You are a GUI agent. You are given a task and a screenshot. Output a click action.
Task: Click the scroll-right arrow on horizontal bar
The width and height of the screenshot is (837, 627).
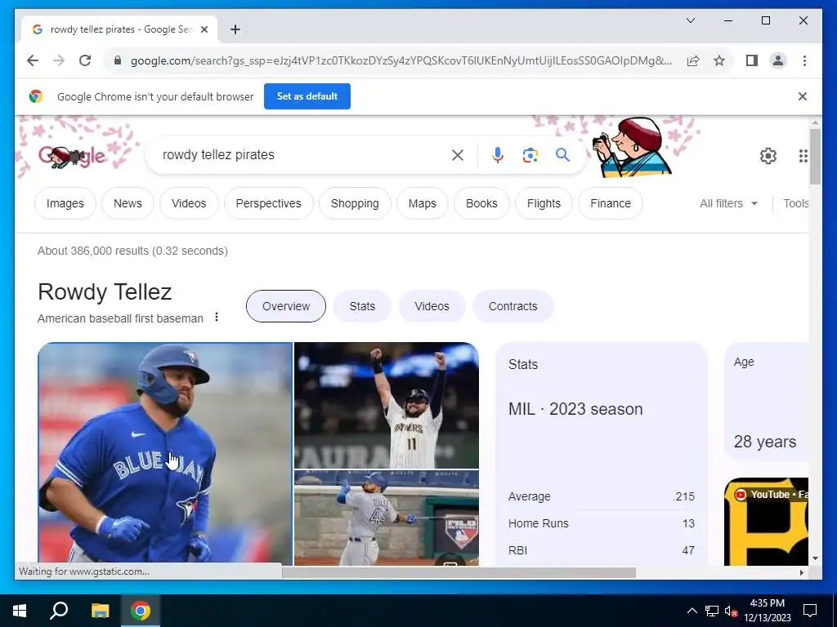coord(801,572)
